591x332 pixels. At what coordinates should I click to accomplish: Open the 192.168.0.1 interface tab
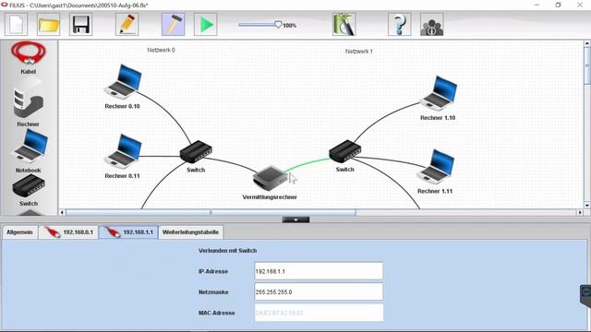(68, 232)
